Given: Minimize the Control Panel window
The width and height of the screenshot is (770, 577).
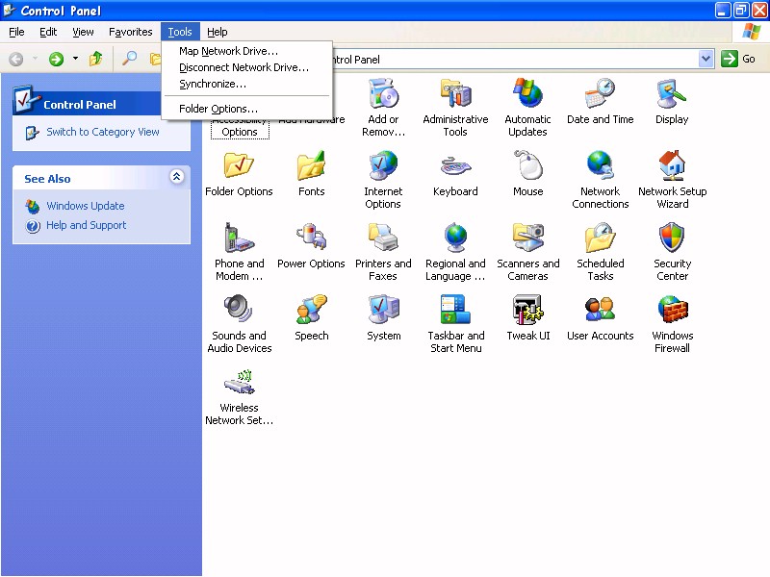Looking at the screenshot, I should (x=722, y=11).
